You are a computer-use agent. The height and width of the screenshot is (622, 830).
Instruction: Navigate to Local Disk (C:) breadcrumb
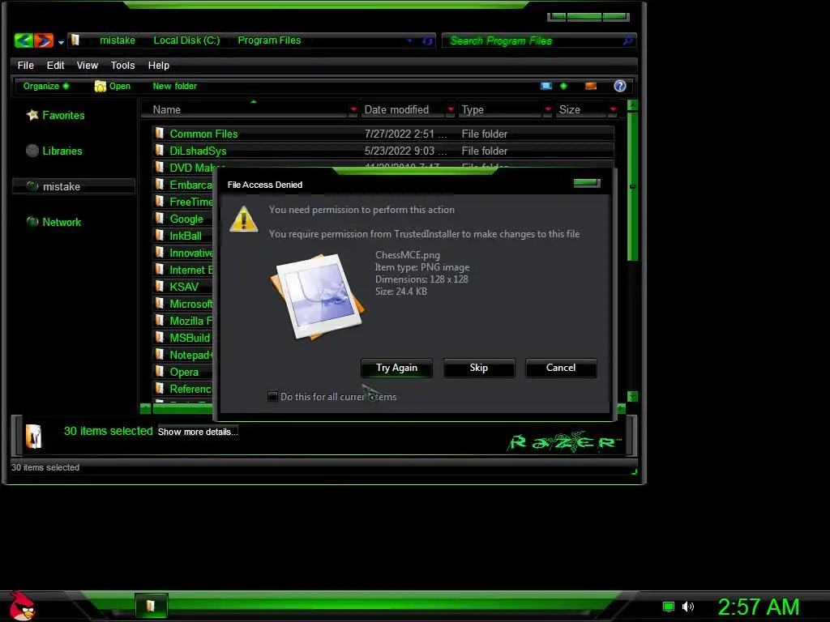186,40
